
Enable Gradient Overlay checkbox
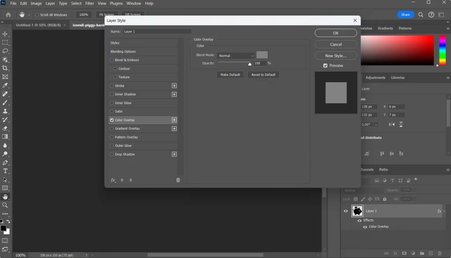click(x=112, y=129)
